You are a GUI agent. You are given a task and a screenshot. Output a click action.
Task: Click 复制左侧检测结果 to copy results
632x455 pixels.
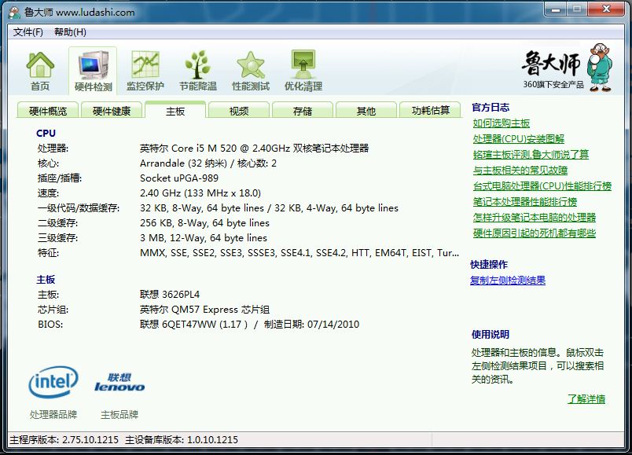coord(508,281)
